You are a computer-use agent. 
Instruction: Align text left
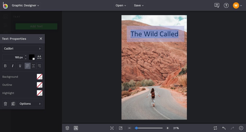[x=27, y=66]
